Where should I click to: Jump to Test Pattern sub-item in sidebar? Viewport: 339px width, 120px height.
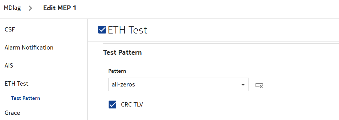click(x=26, y=98)
